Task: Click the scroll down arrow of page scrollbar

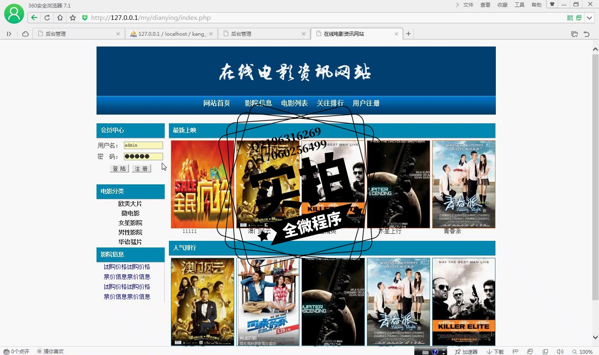Action: click(x=595, y=338)
